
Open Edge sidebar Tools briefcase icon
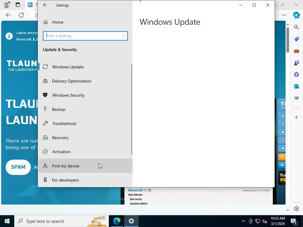click(x=296, y=51)
